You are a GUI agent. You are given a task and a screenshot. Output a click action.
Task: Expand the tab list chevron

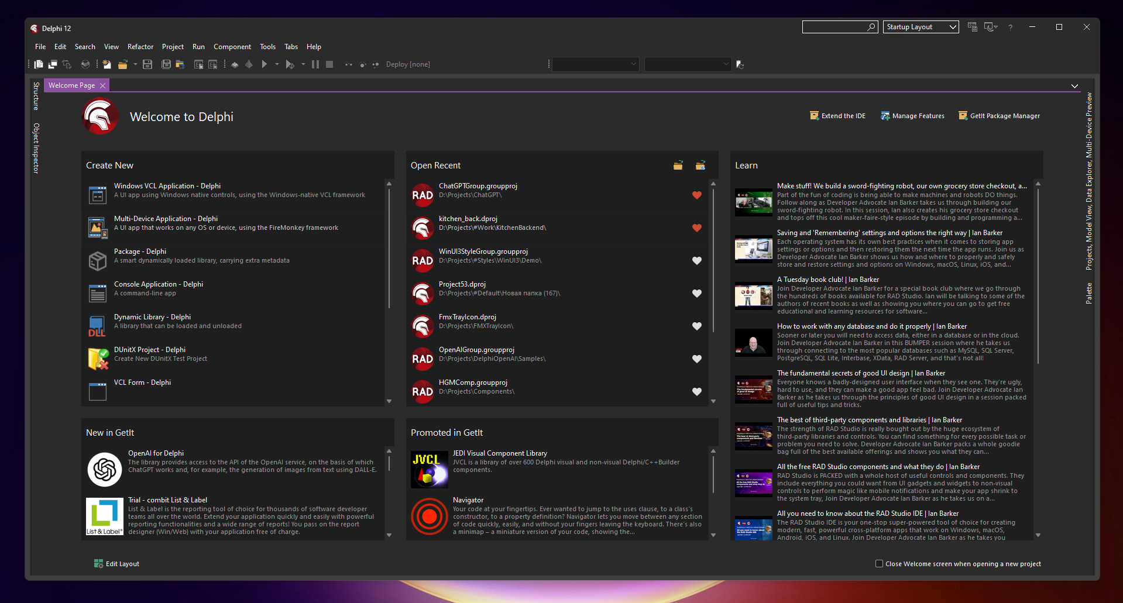click(x=1074, y=86)
